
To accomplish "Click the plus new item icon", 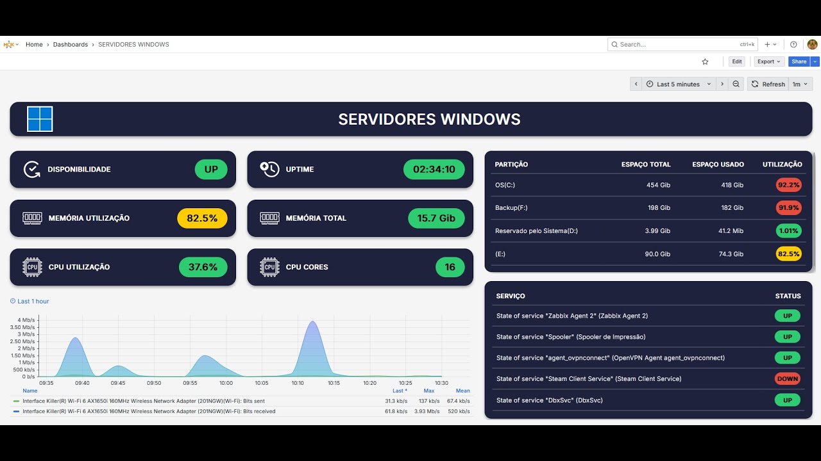I will point(767,44).
